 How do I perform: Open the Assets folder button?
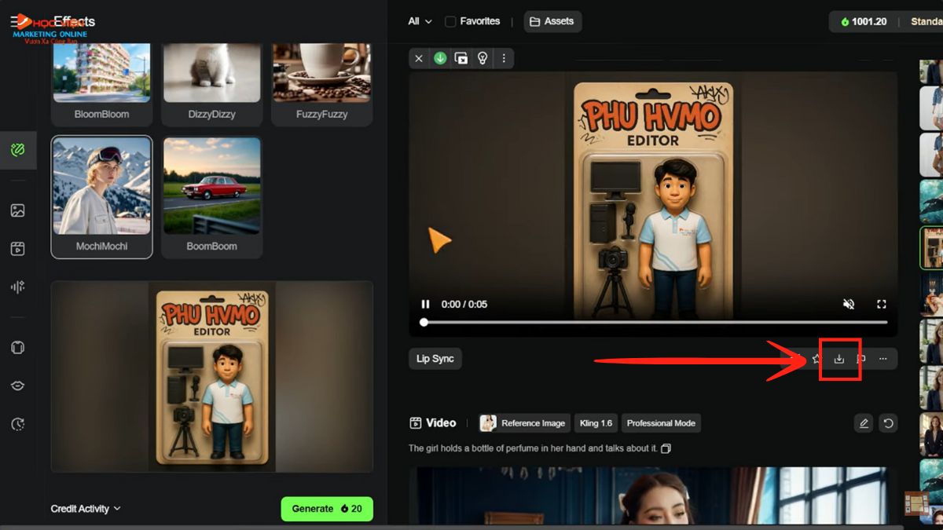552,21
